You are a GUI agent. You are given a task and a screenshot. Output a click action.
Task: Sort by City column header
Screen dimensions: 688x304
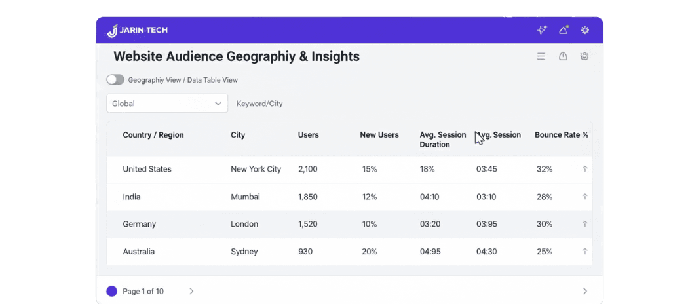point(238,135)
